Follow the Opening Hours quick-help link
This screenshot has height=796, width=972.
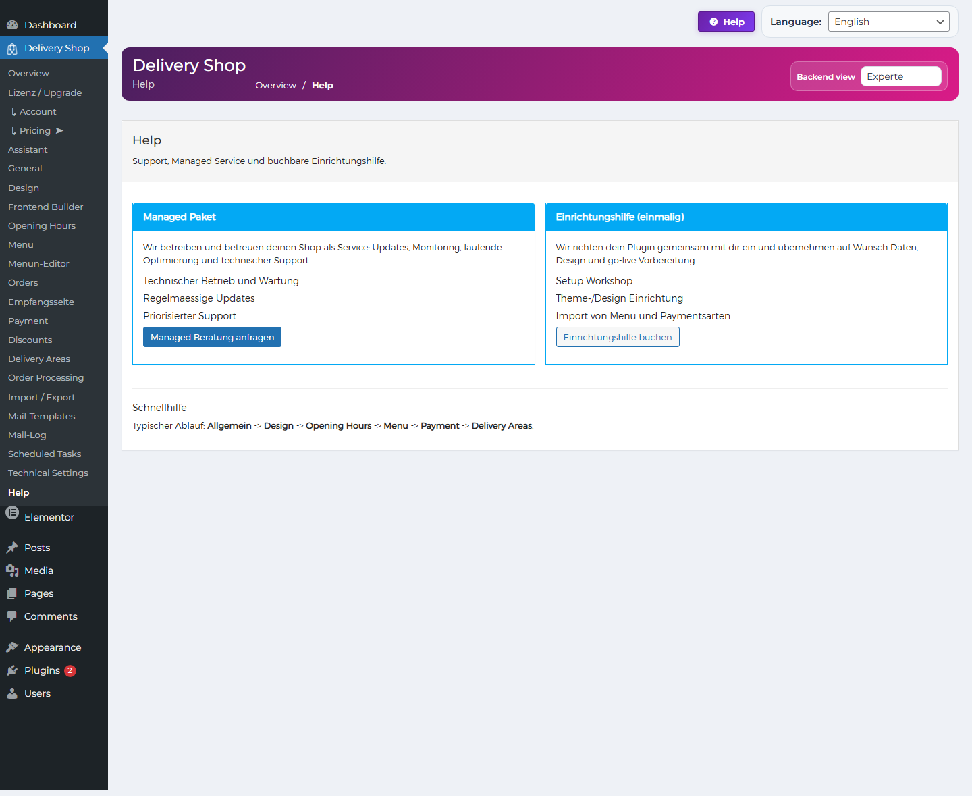(x=339, y=426)
